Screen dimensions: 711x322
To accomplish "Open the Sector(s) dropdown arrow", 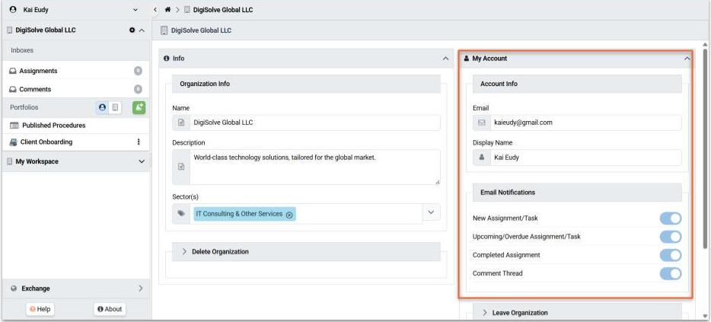I will tap(432, 213).
